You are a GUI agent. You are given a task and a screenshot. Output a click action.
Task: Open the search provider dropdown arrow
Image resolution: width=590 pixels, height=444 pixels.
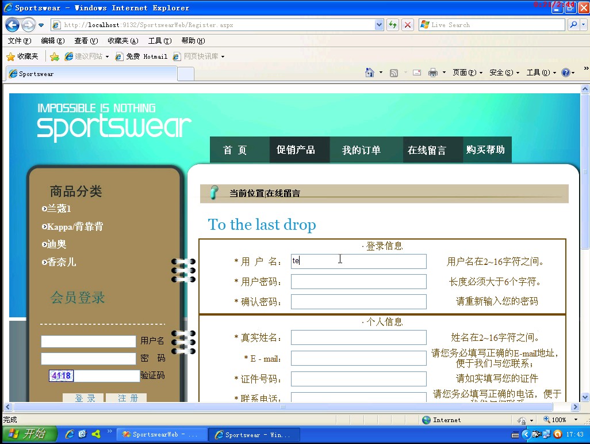[583, 25]
